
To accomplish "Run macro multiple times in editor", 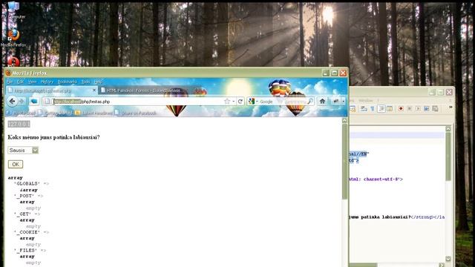I will pos(427,108).
